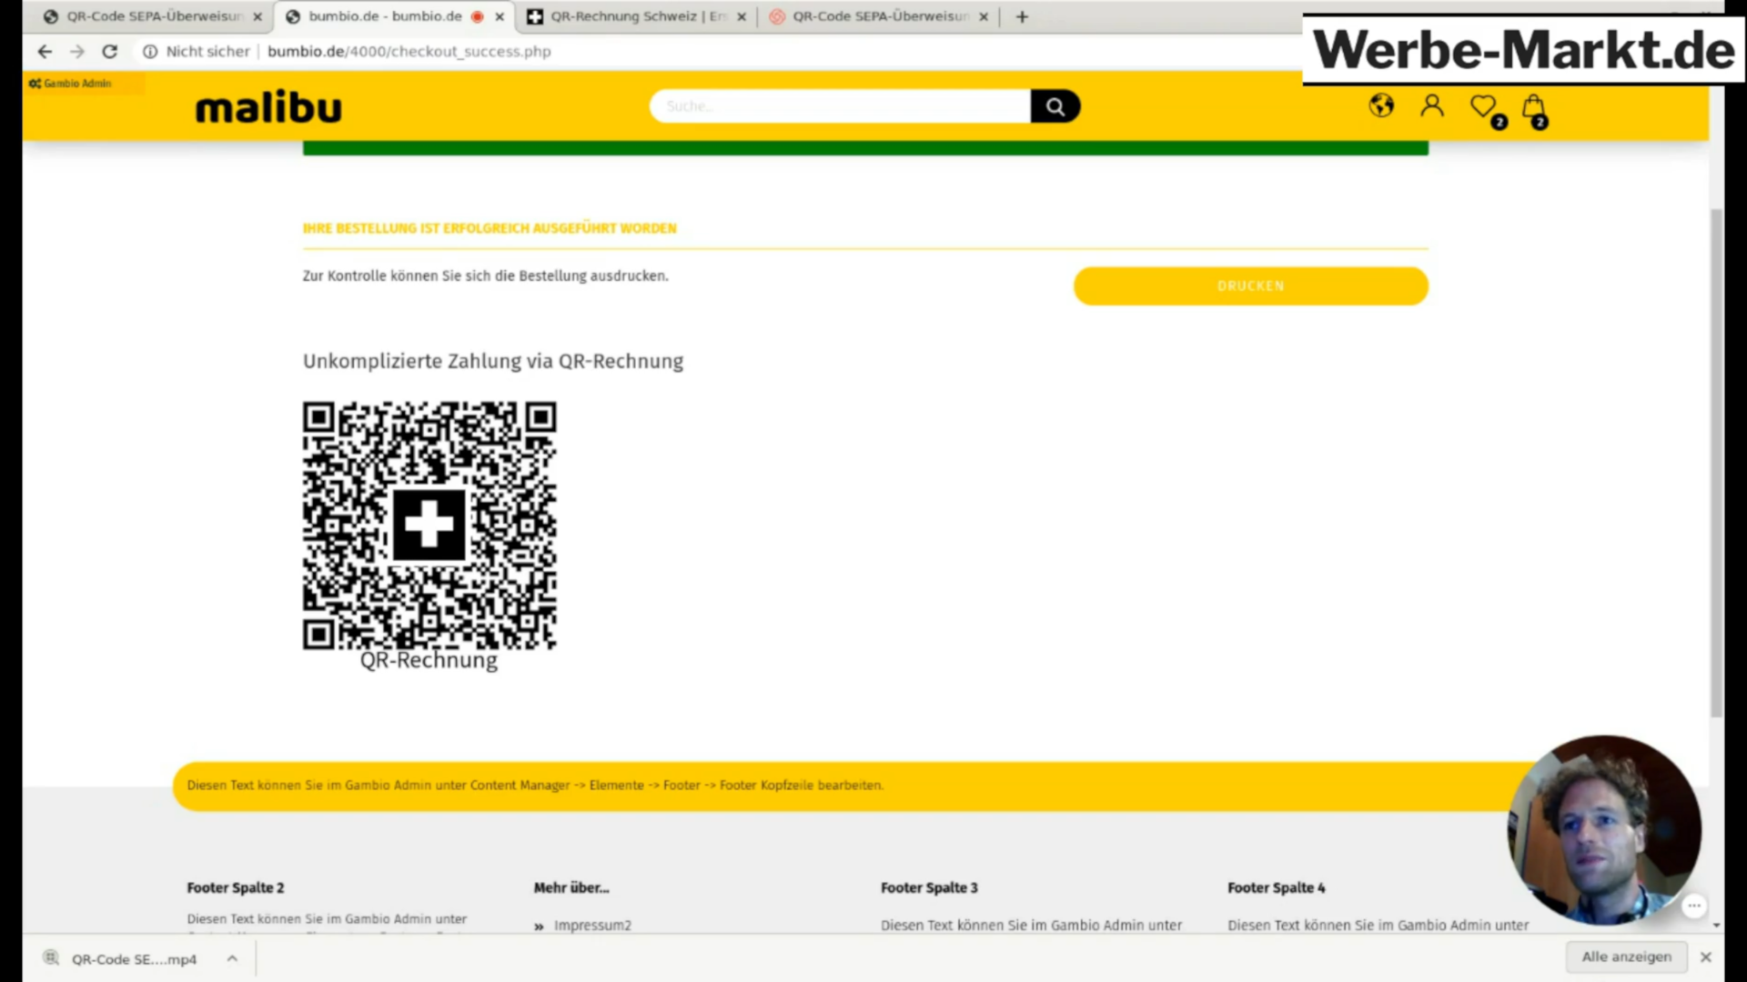The height and width of the screenshot is (982, 1747).
Task: Click the 'Alle anzeigen' downloads button
Action: (x=1627, y=957)
